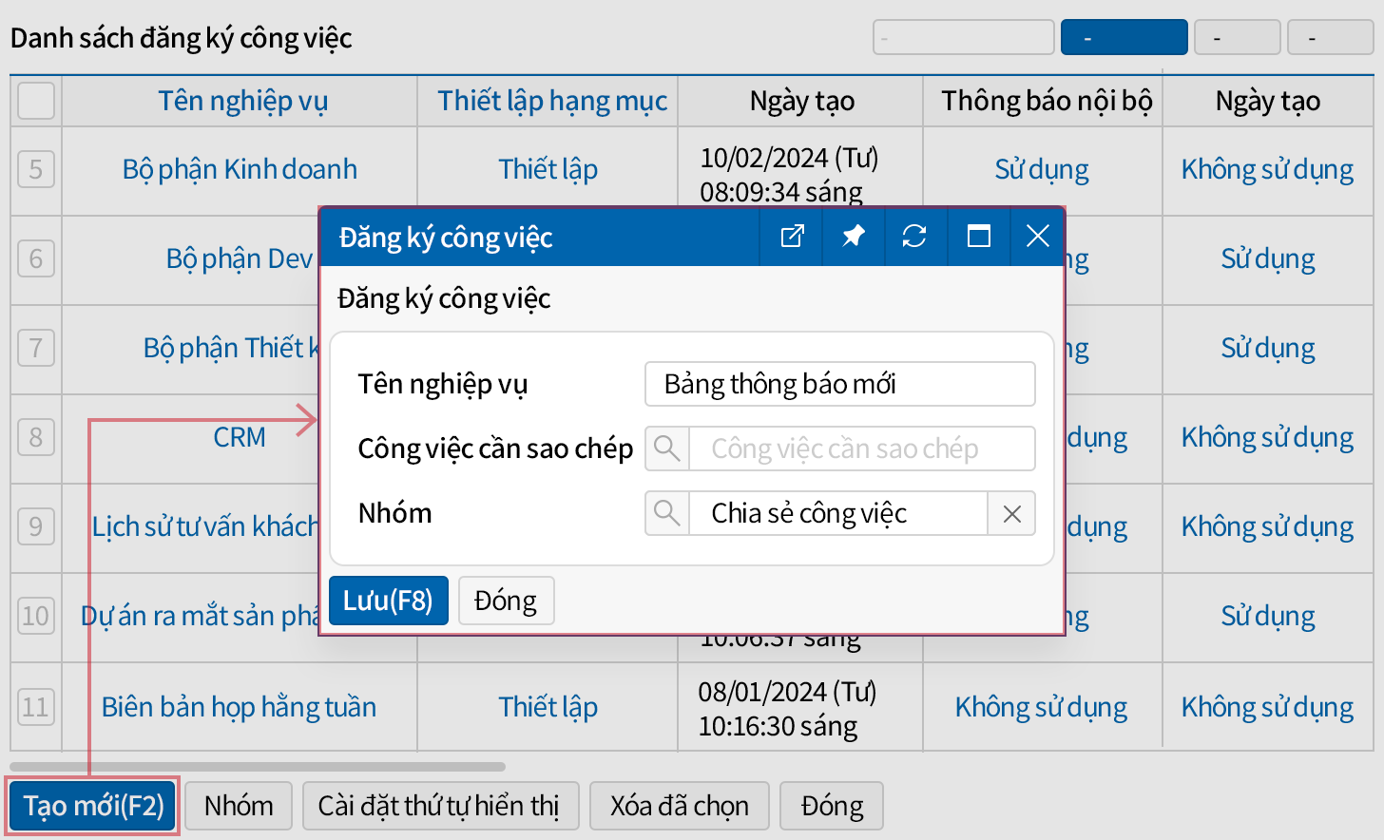The image size is (1384, 840).
Task: Sort by Tên nghiệp vụ column header
Action: (x=242, y=101)
